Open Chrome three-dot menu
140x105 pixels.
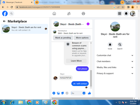tap(137, 7)
